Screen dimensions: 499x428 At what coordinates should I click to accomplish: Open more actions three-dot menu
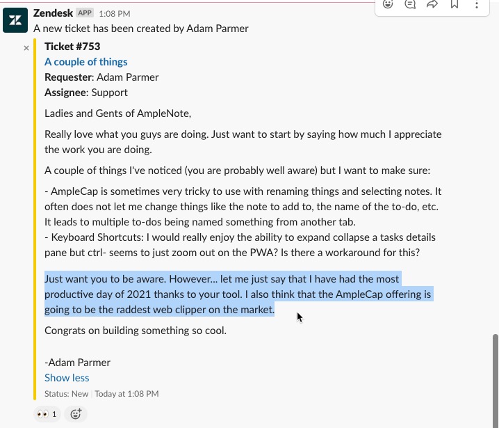pos(476,4)
